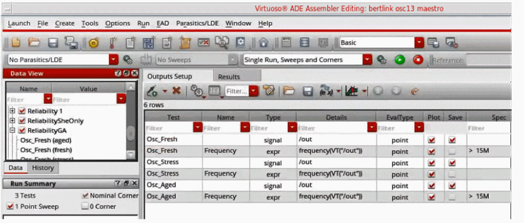Open the Parasitics/LDE menu
Screen dimensions: 524x223
tap(197, 23)
